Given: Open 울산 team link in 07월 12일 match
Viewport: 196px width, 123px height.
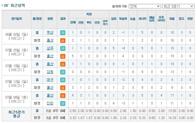Looking at the screenshot, I should 50,88.
